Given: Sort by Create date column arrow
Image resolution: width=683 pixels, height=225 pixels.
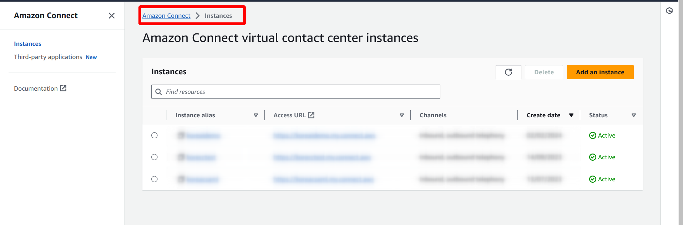Looking at the screenshot, I should tap(571, 115).
